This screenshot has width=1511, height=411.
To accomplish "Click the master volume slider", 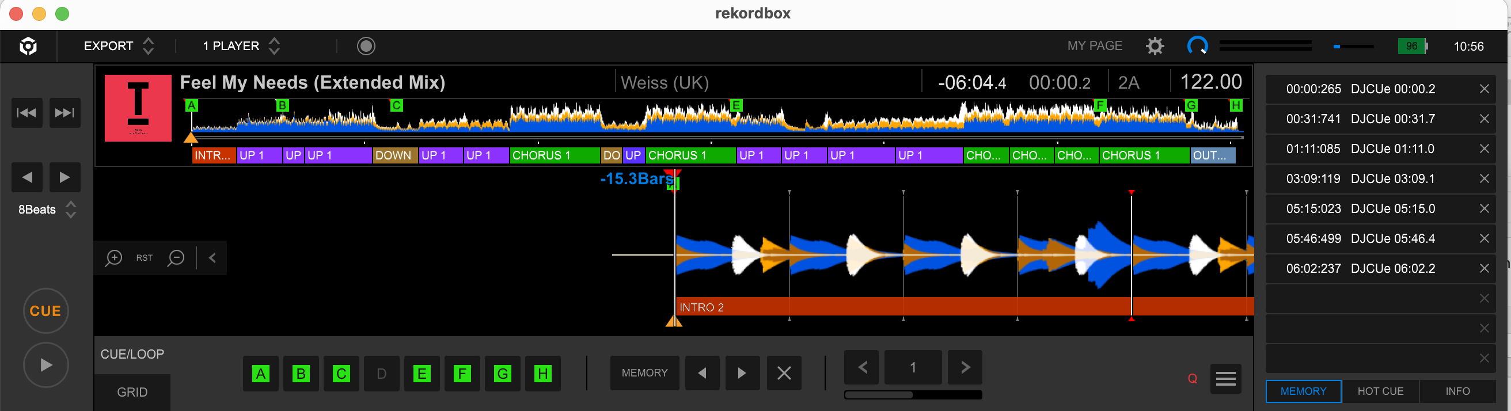I will point(1353,46).
